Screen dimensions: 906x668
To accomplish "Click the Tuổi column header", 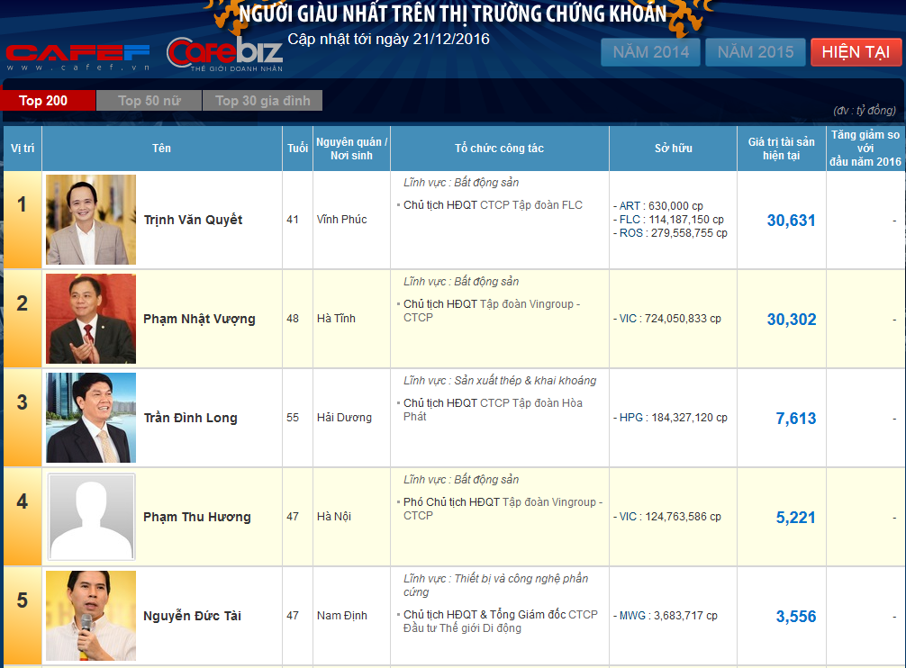I will [297, 149].
